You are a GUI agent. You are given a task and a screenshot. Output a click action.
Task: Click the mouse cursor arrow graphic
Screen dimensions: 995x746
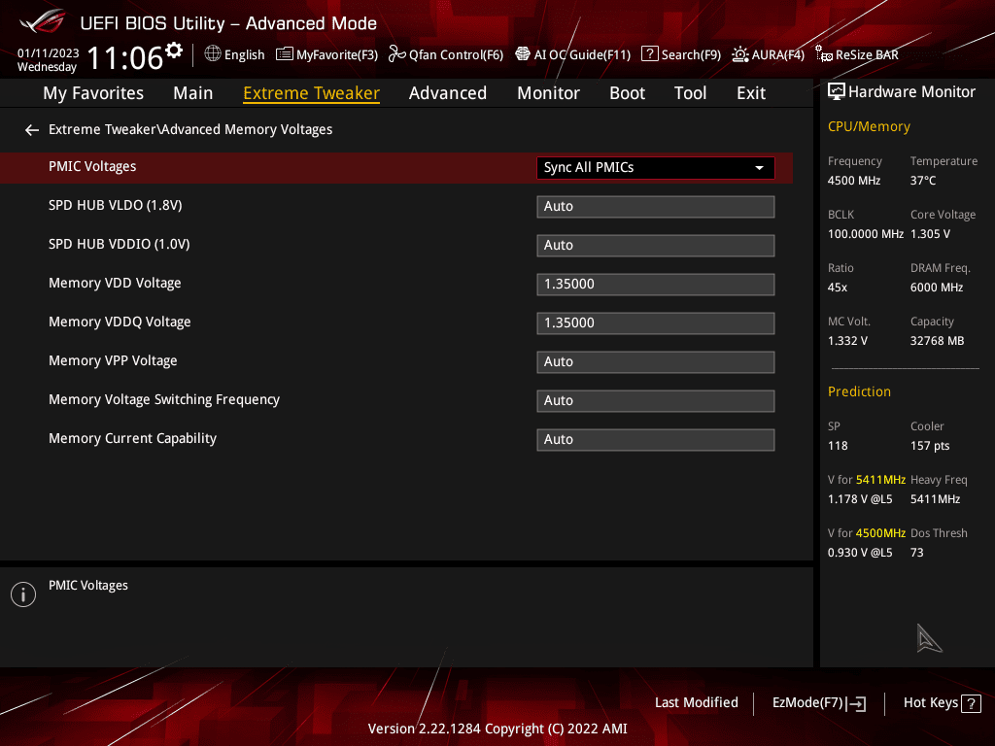[928, 638]
